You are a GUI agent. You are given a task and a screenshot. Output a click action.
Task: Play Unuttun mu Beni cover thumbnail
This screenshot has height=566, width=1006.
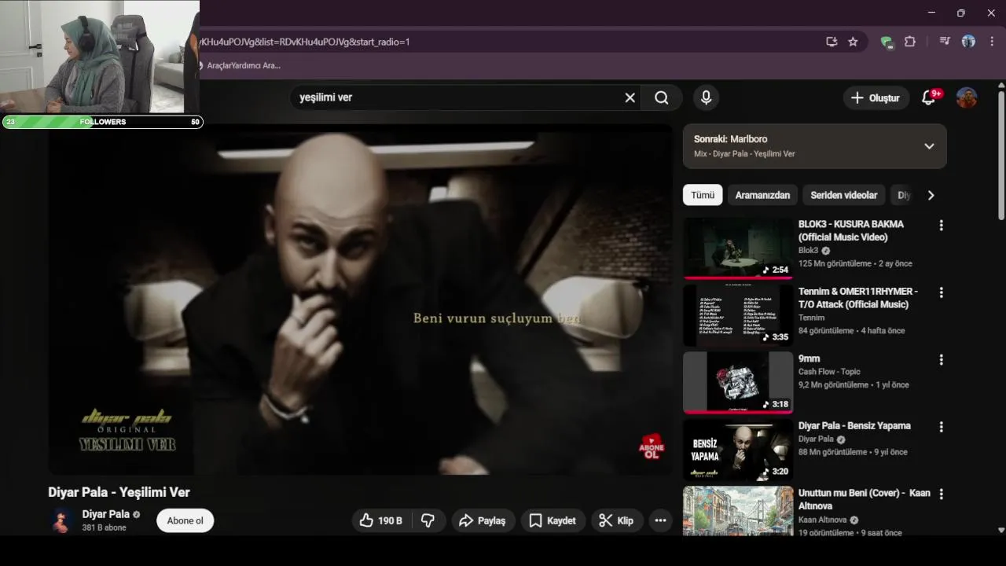coord(738,511)
